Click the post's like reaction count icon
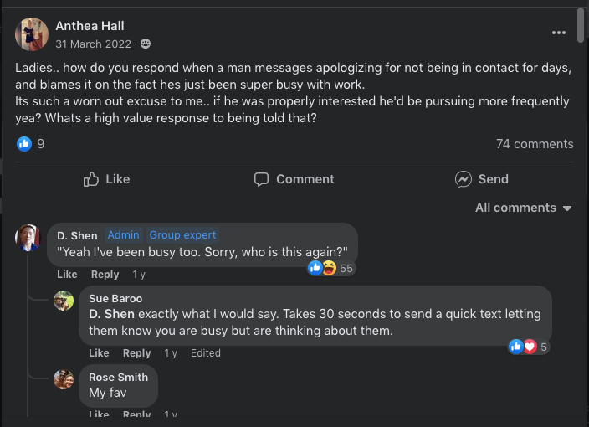The height and width of the screenshot is (427, 589). 24,144
